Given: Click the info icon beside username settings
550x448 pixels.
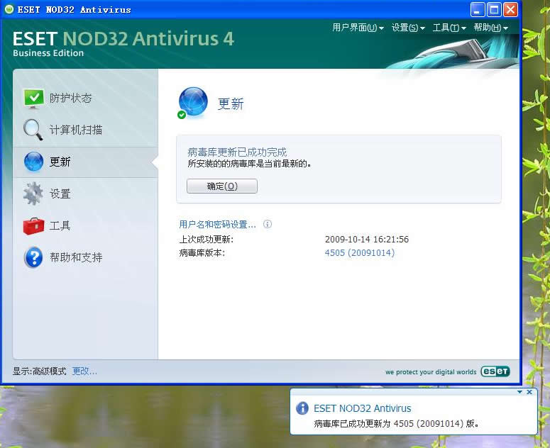Looking at the screenshot, I should point(268,224).
